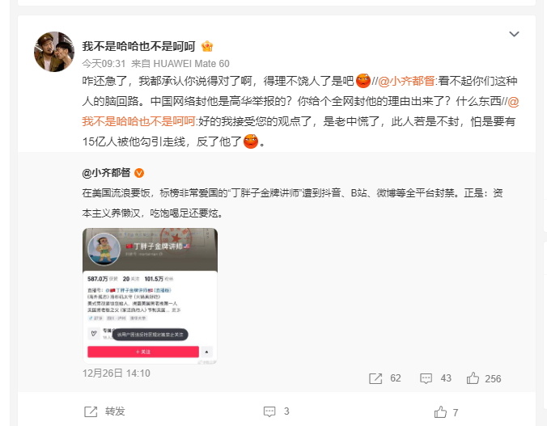Open original author @小齐都督 heading
The height and width of the screenshot is (426, 547).
pyautogui.click(x=106, y=172)
